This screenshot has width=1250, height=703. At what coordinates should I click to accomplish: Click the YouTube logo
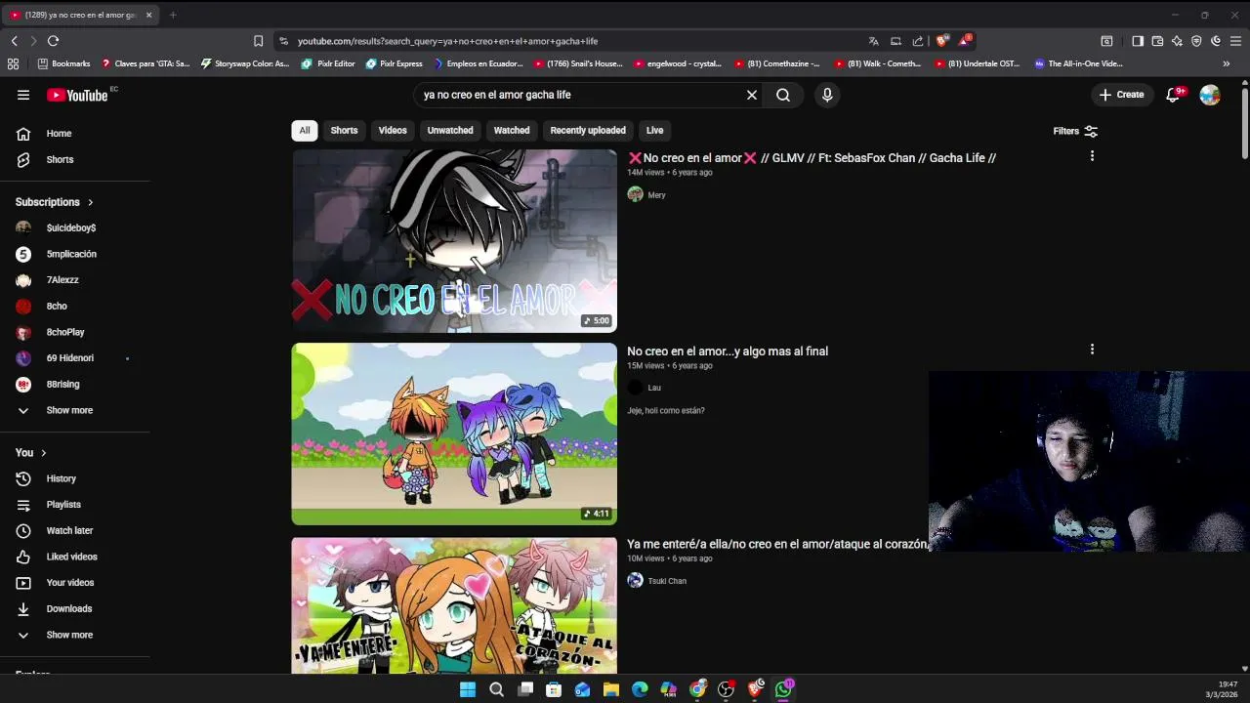pos(77,95)
